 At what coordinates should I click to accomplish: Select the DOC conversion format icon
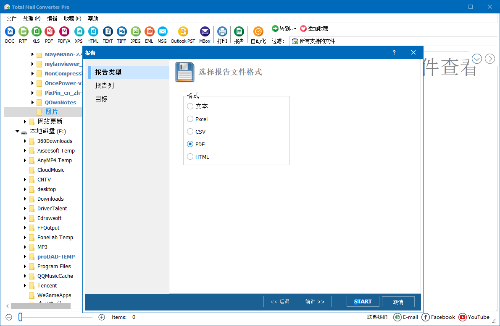point(10,31)
